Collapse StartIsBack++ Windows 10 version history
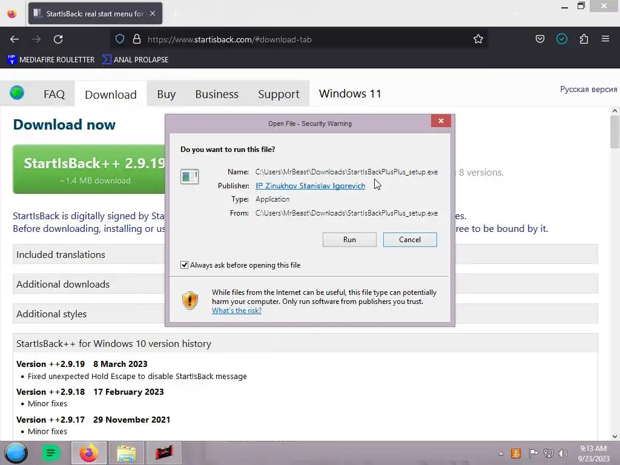This screenshot has width=620, height=465. 305,343
